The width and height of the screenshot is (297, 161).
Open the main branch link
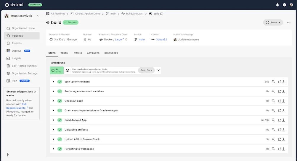[142, 40]
